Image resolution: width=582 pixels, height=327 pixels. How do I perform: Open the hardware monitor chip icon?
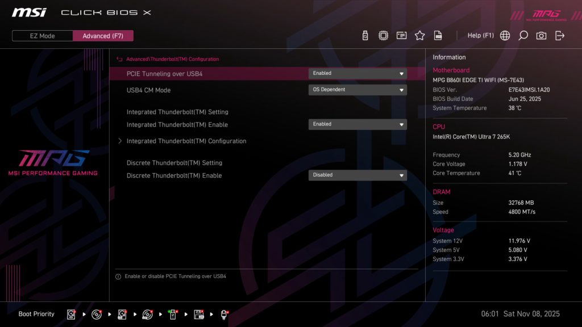383,35
